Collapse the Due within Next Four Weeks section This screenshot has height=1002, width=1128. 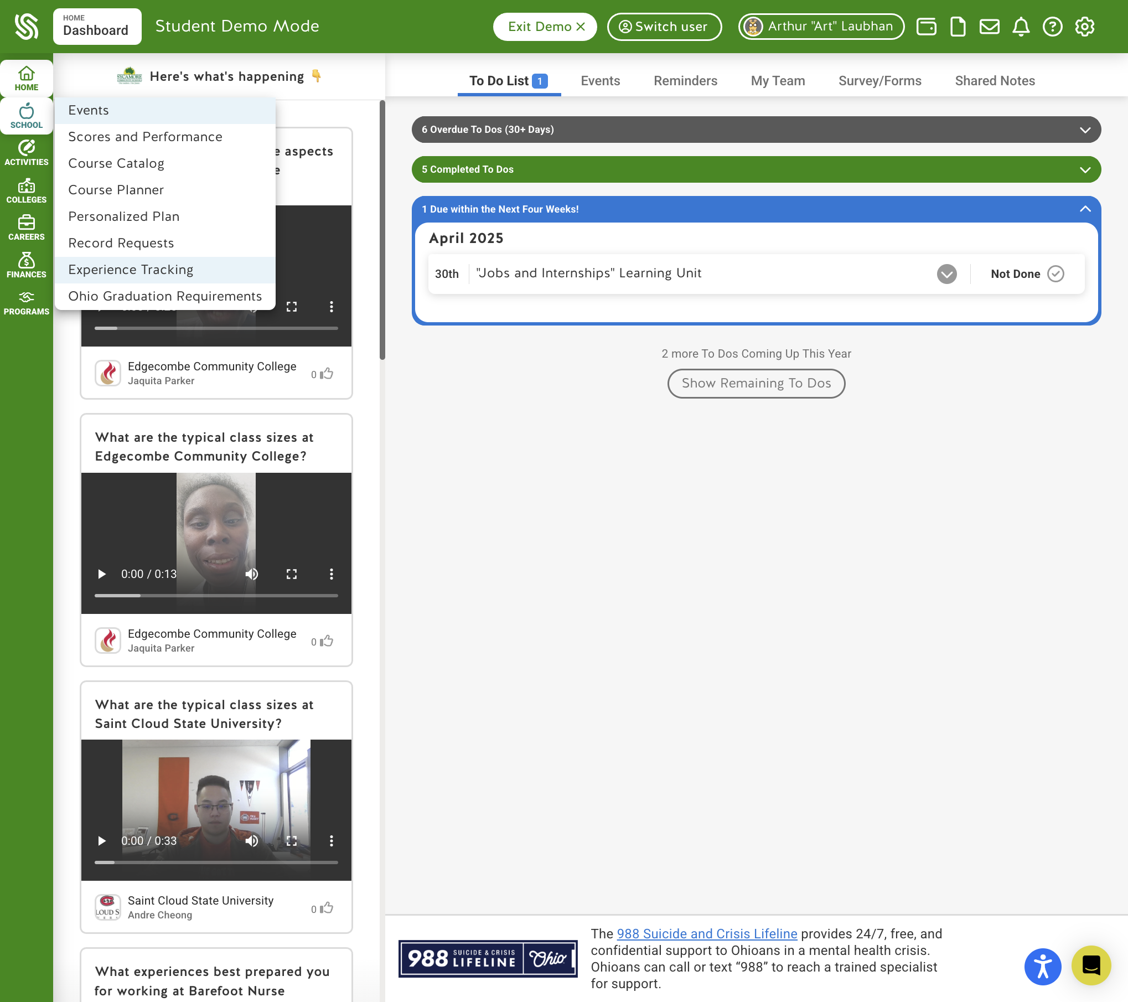pyautogui.click(x=756, y=209)
